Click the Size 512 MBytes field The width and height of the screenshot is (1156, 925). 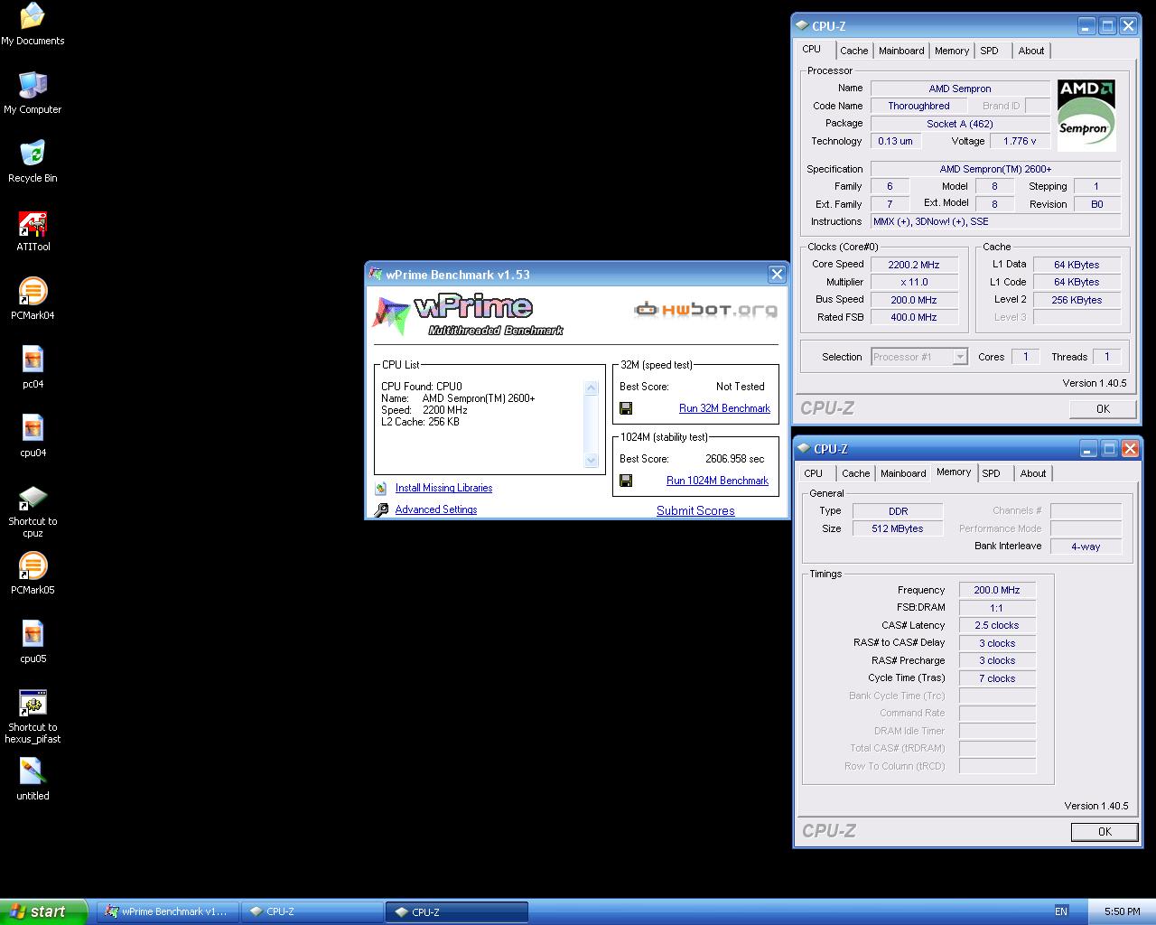coord(898,528)
